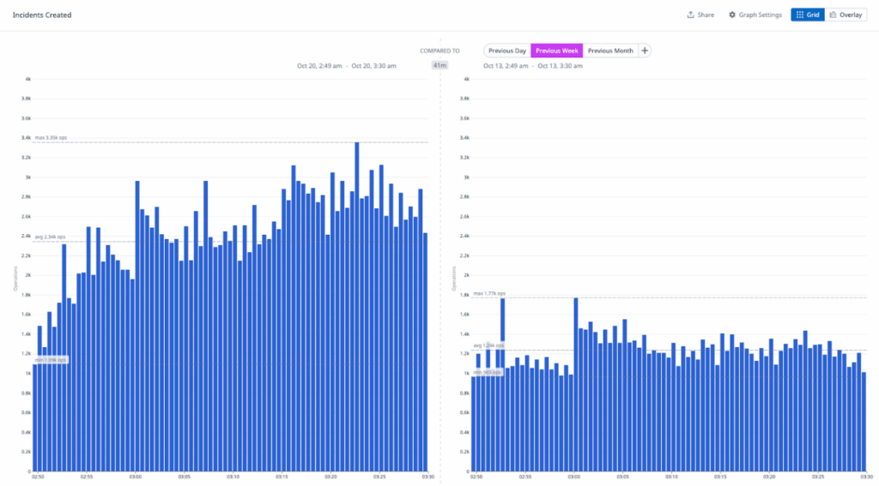This screenshot has width=879, height=486.
Task: Select Previous Month comparison
Action: [610, 51]
